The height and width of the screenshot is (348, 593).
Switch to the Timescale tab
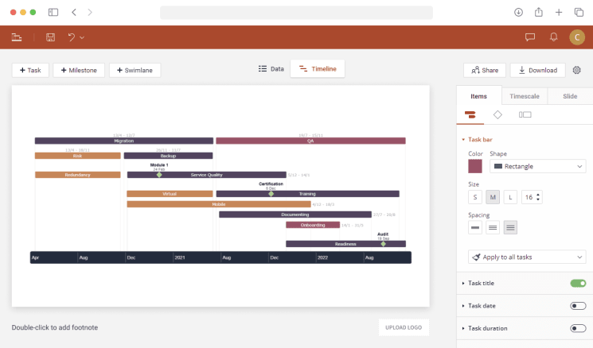click(525, 96)
